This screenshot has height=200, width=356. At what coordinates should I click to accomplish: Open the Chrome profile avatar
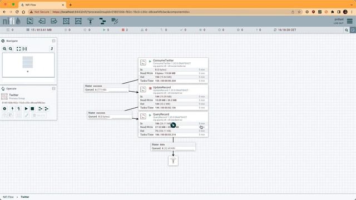pos(345,12)
